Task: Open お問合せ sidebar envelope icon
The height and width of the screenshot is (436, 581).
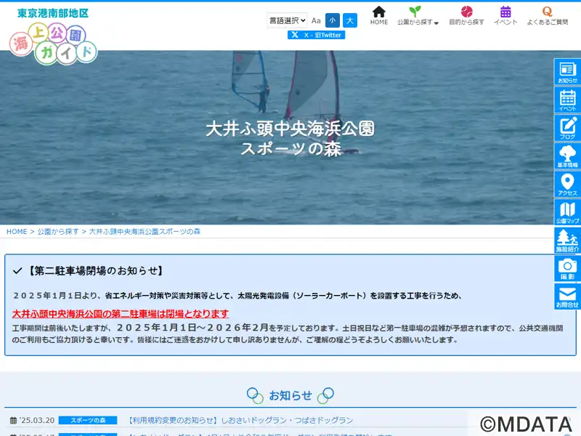Action: (567, 297)
